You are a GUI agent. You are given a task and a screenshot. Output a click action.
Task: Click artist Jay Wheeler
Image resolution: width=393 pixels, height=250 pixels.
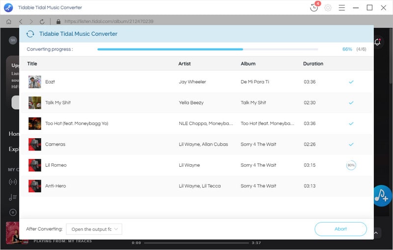(192, 82)
